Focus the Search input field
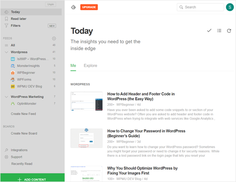 pyautogui.click(x=200, y=7)
